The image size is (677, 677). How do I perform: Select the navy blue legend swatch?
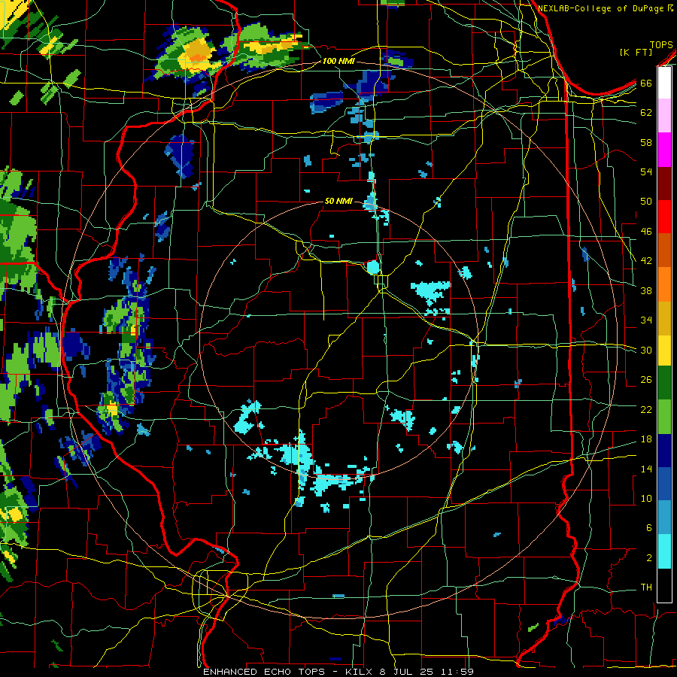(664, 451)
